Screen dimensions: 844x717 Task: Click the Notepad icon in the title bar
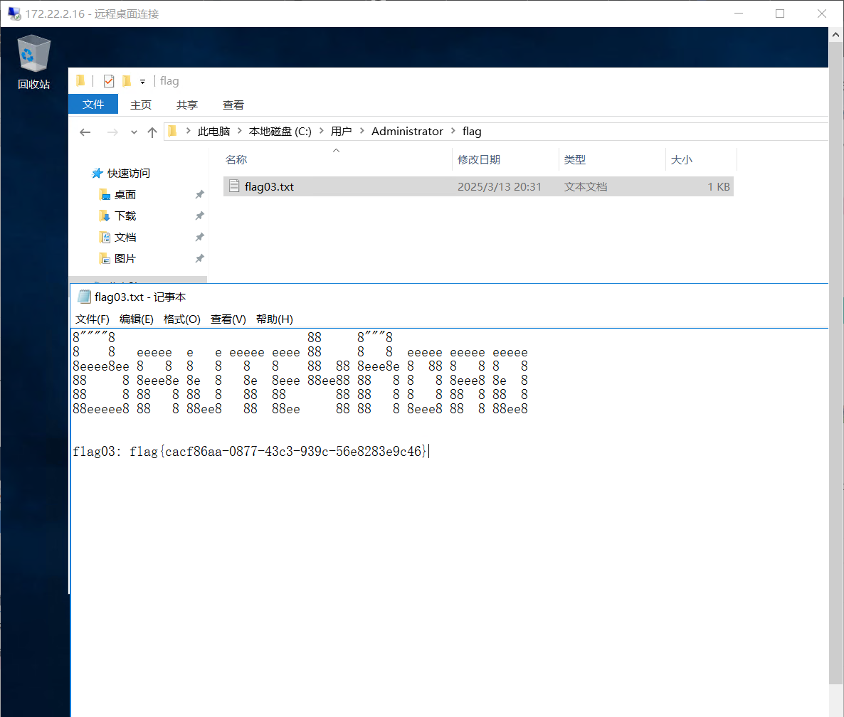pos(84,297)
